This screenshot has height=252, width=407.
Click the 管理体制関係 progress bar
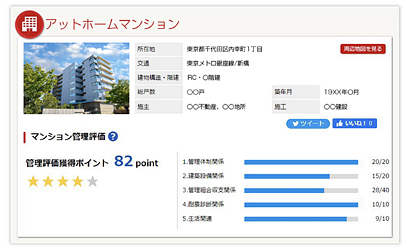click(301, 162)
